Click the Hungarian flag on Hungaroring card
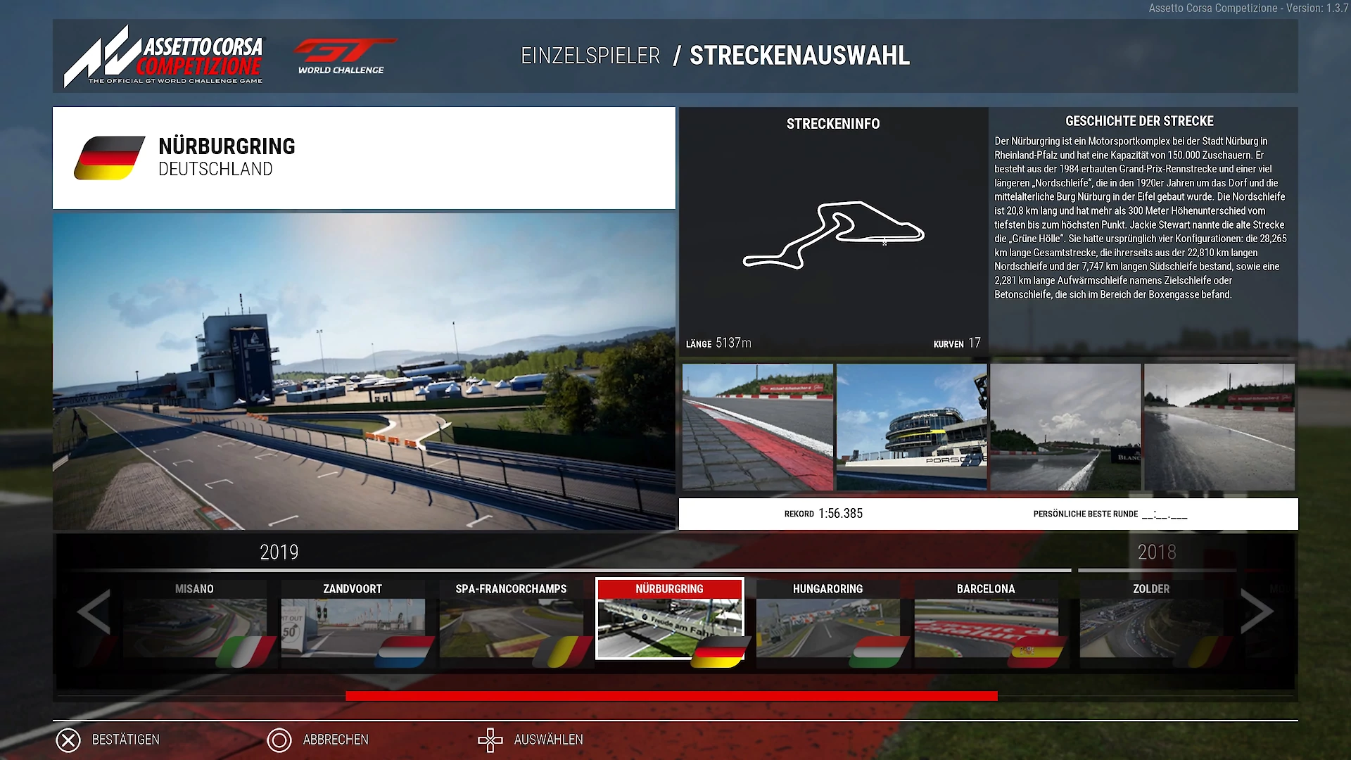Viewport: 1351px width, 760px height. 880,652
